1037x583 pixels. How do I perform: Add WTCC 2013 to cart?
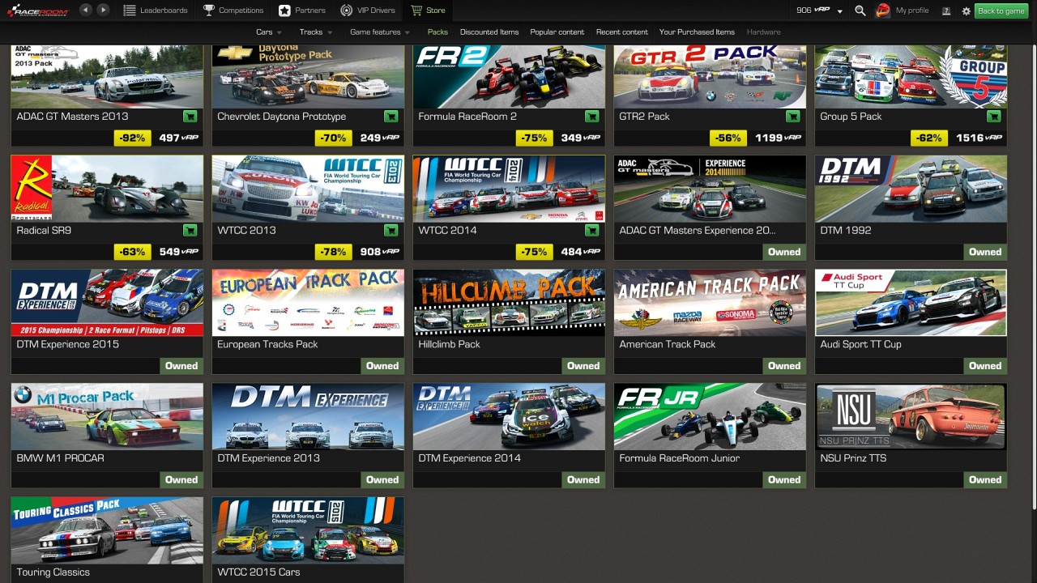391,230
